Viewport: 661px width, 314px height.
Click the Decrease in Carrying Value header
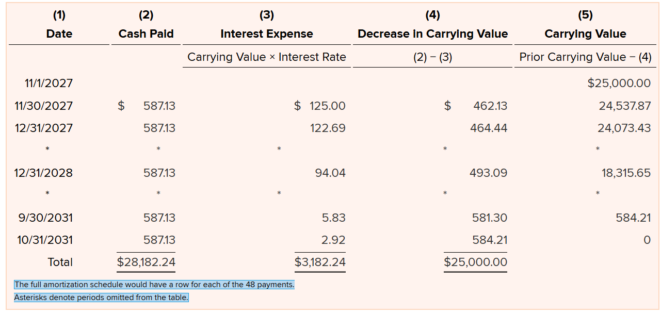432,34
